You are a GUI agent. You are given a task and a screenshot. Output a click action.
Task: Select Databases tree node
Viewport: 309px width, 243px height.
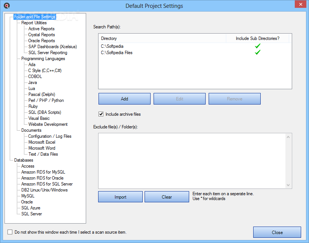point(24,160)
